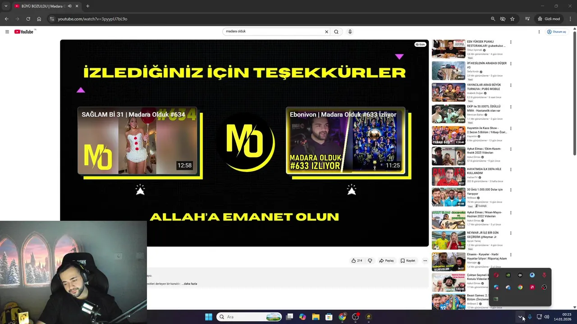Open options menu for 'Hayrettin ile Kaos Show'
Screen dimensions: 577x324
511,129
